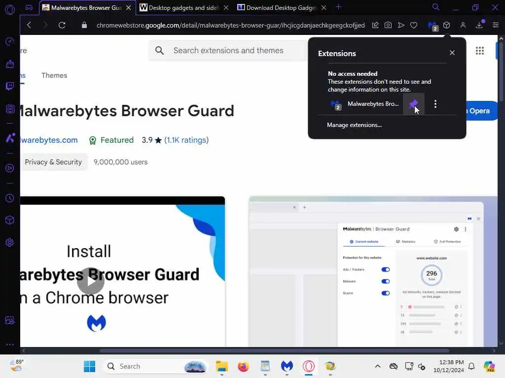This screenshot has height=378, width=505.
Task: Open Browser Guard screenshot thumbnail
Action: click(373, 272)
